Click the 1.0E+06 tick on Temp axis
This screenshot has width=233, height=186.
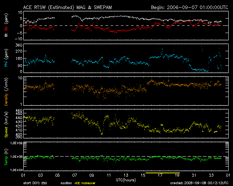coord(15,143)
